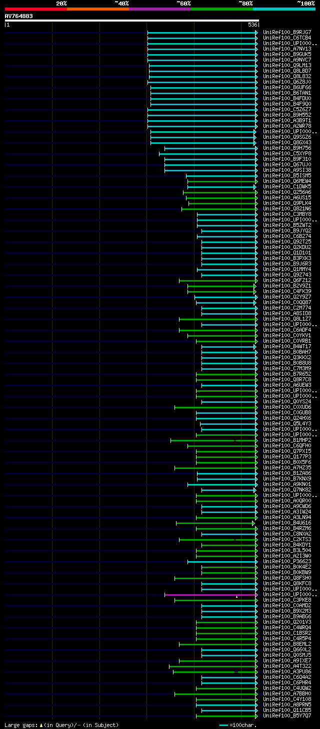The width and height of the screenshot is (320, 729).
Task: Click the UniRef100_Q256A6 label
Action: point(287,192)
